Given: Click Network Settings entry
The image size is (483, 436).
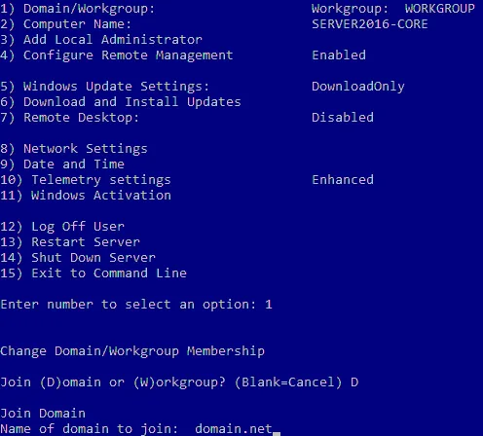Looking at the screenshot, I should click(74, 149).
